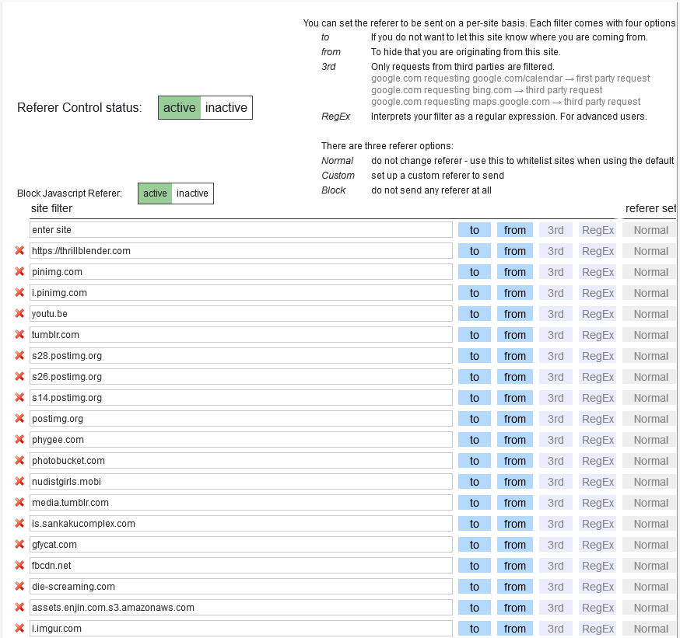Delete the die-screaming.com filter row
680x638 pixels.
19,587
